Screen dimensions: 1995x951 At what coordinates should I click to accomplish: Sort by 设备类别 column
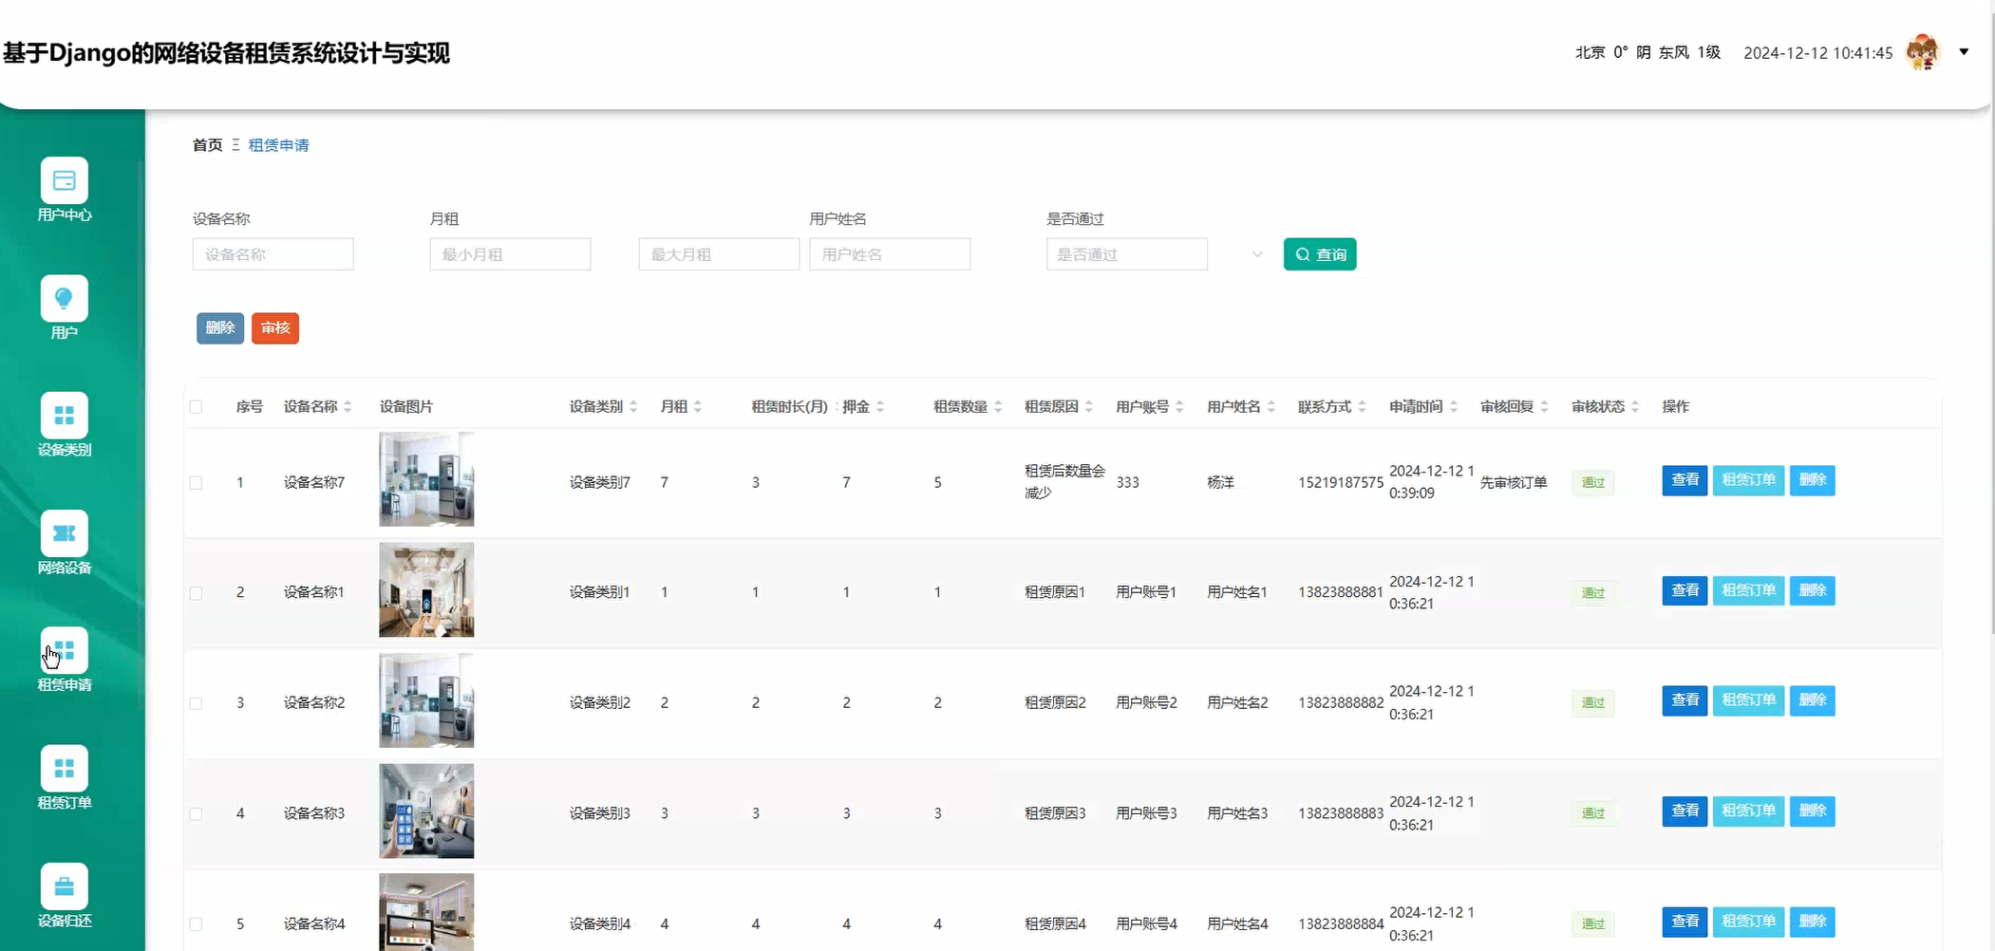click(x=633, y=406)
